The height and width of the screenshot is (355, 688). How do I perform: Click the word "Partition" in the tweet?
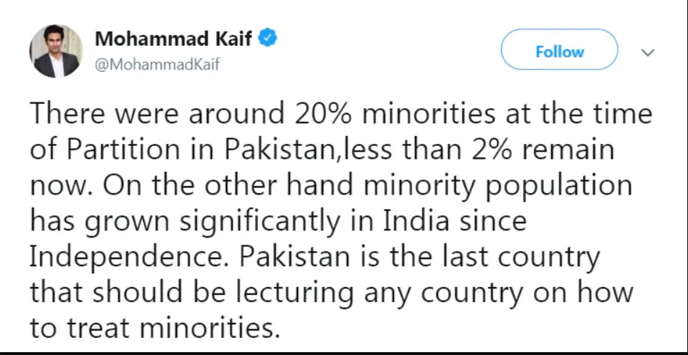(123, 150)
